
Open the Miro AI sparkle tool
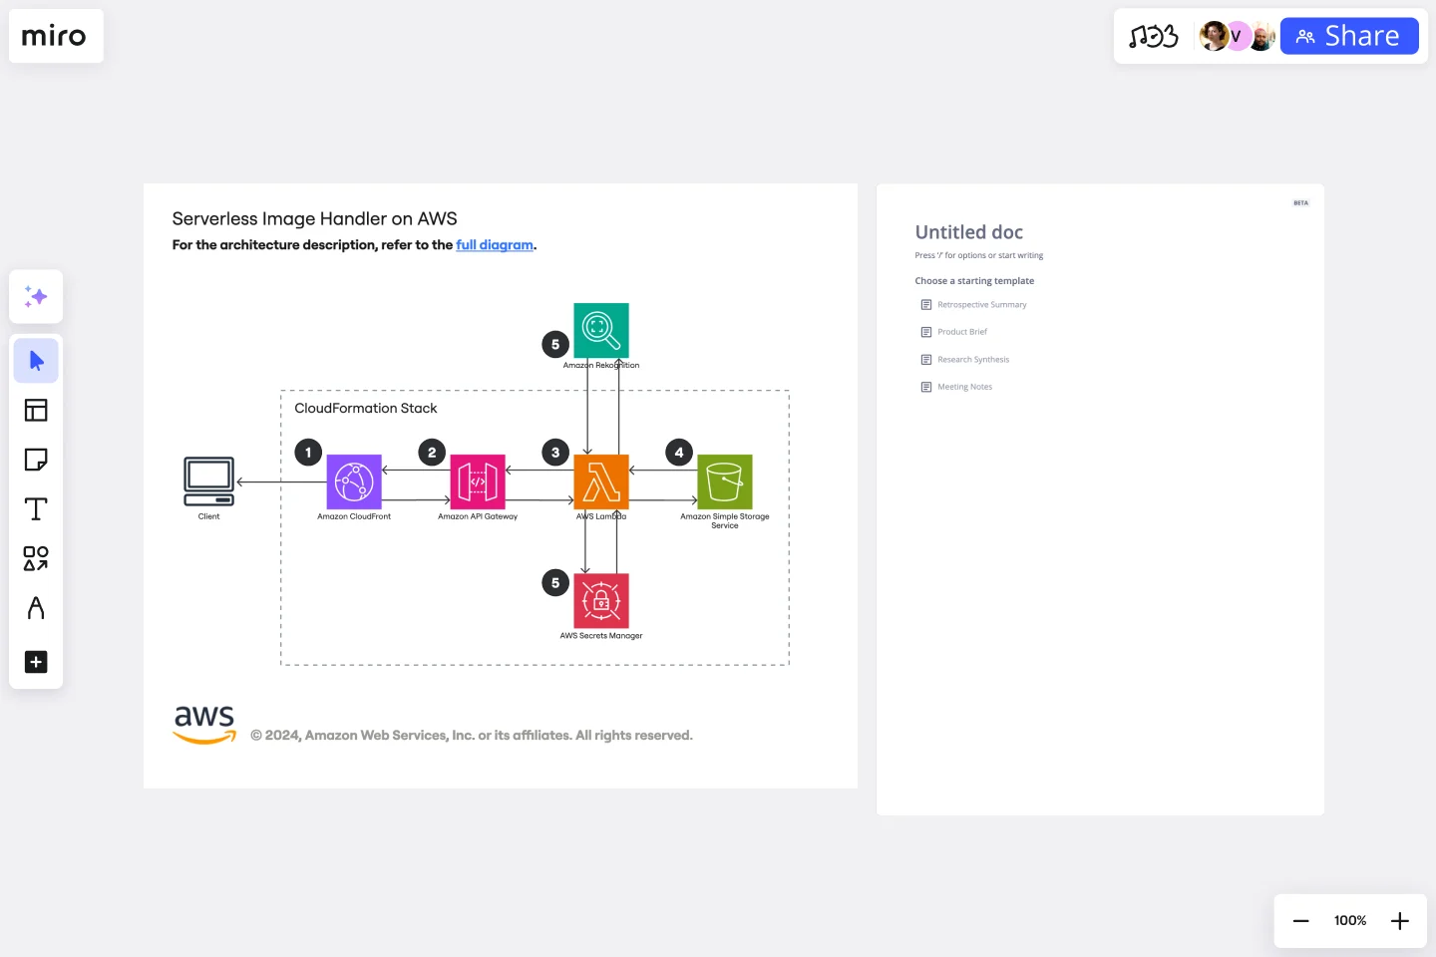36,296
